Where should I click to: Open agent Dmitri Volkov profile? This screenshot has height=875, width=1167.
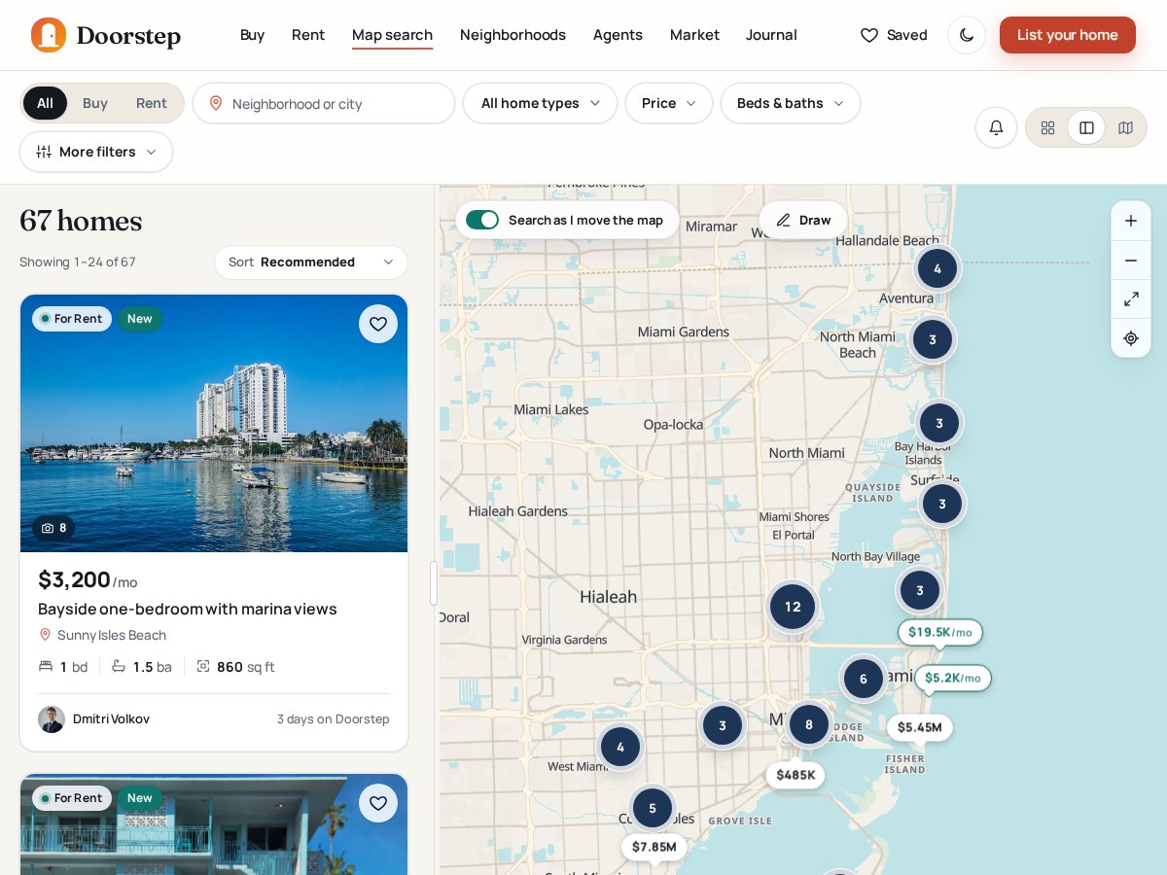point(93,719)
